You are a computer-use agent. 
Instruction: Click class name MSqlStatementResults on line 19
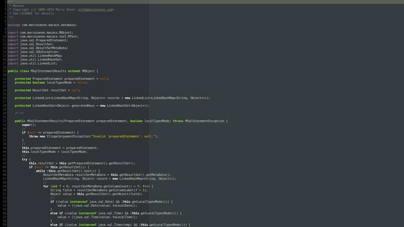[49, 71]
